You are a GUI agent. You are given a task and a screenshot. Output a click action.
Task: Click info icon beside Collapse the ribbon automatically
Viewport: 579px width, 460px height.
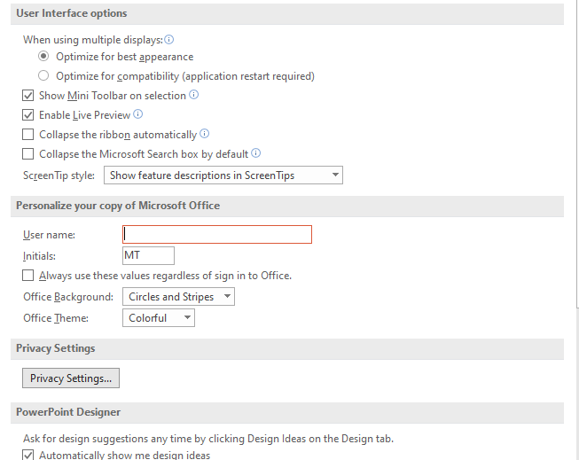pyautogui.click(x=205, y=134)
